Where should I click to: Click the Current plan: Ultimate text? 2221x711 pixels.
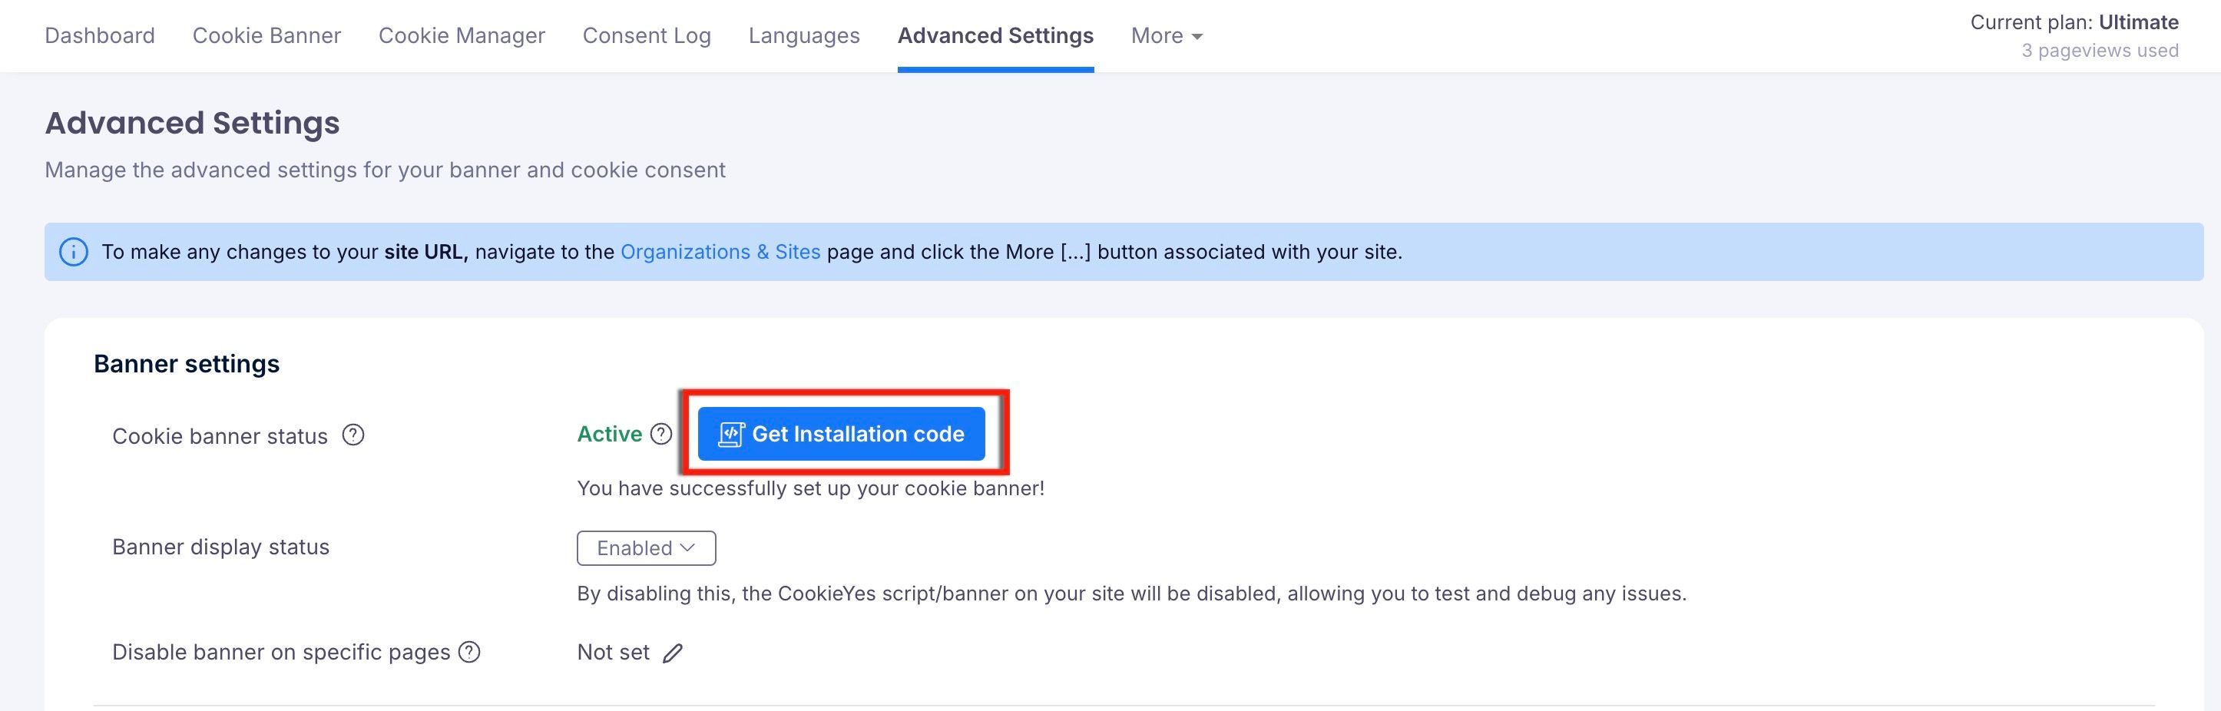[2074, 22]
